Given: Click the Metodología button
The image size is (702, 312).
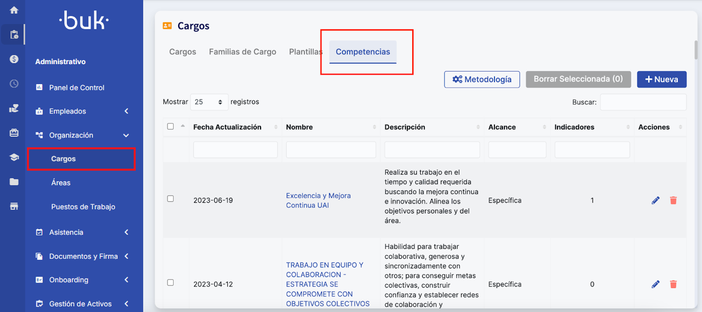Looking at the screenshot, I should click(x=481, y=80).
